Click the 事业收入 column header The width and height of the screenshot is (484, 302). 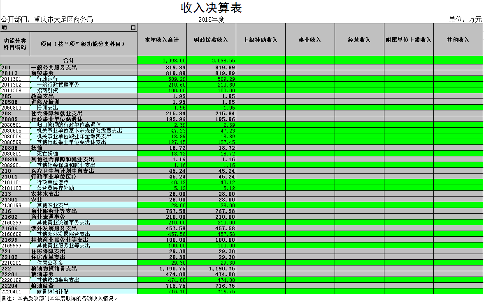(x=310, y=40)
